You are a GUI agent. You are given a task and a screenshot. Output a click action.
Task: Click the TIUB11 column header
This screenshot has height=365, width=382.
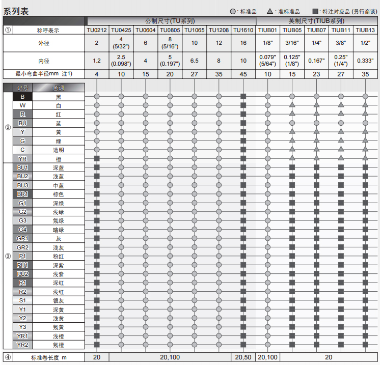341,30
